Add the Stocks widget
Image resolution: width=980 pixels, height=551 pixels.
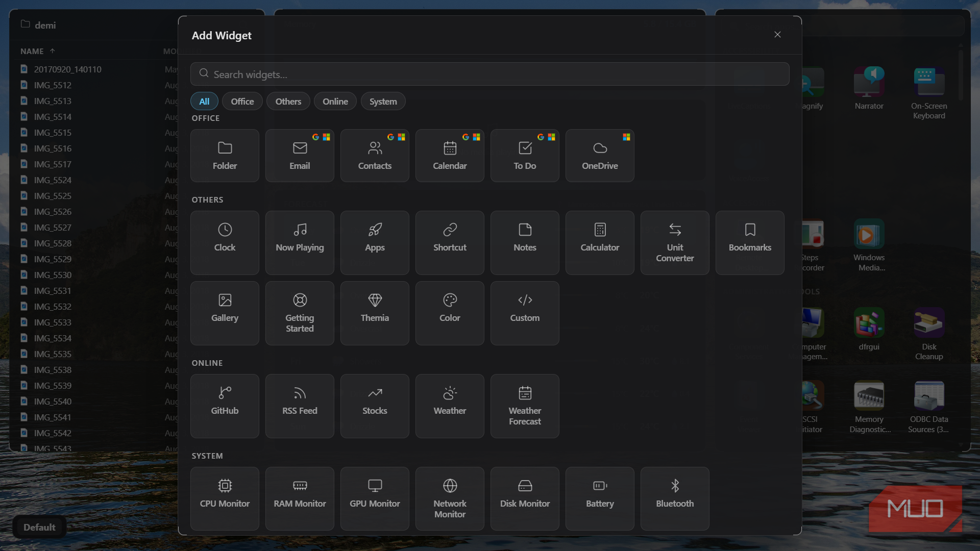pyautogui.click(x=375, y=406)
